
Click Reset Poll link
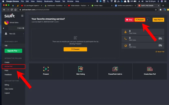[x=160, y=52]
